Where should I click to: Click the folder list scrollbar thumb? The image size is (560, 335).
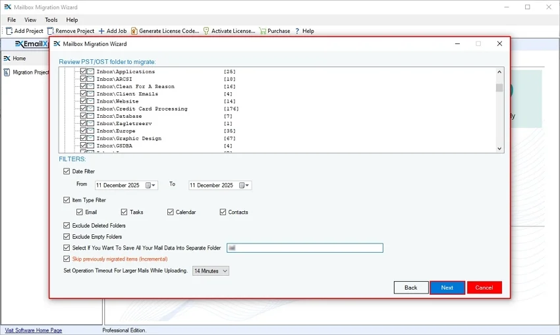click(x=499, y=88)
